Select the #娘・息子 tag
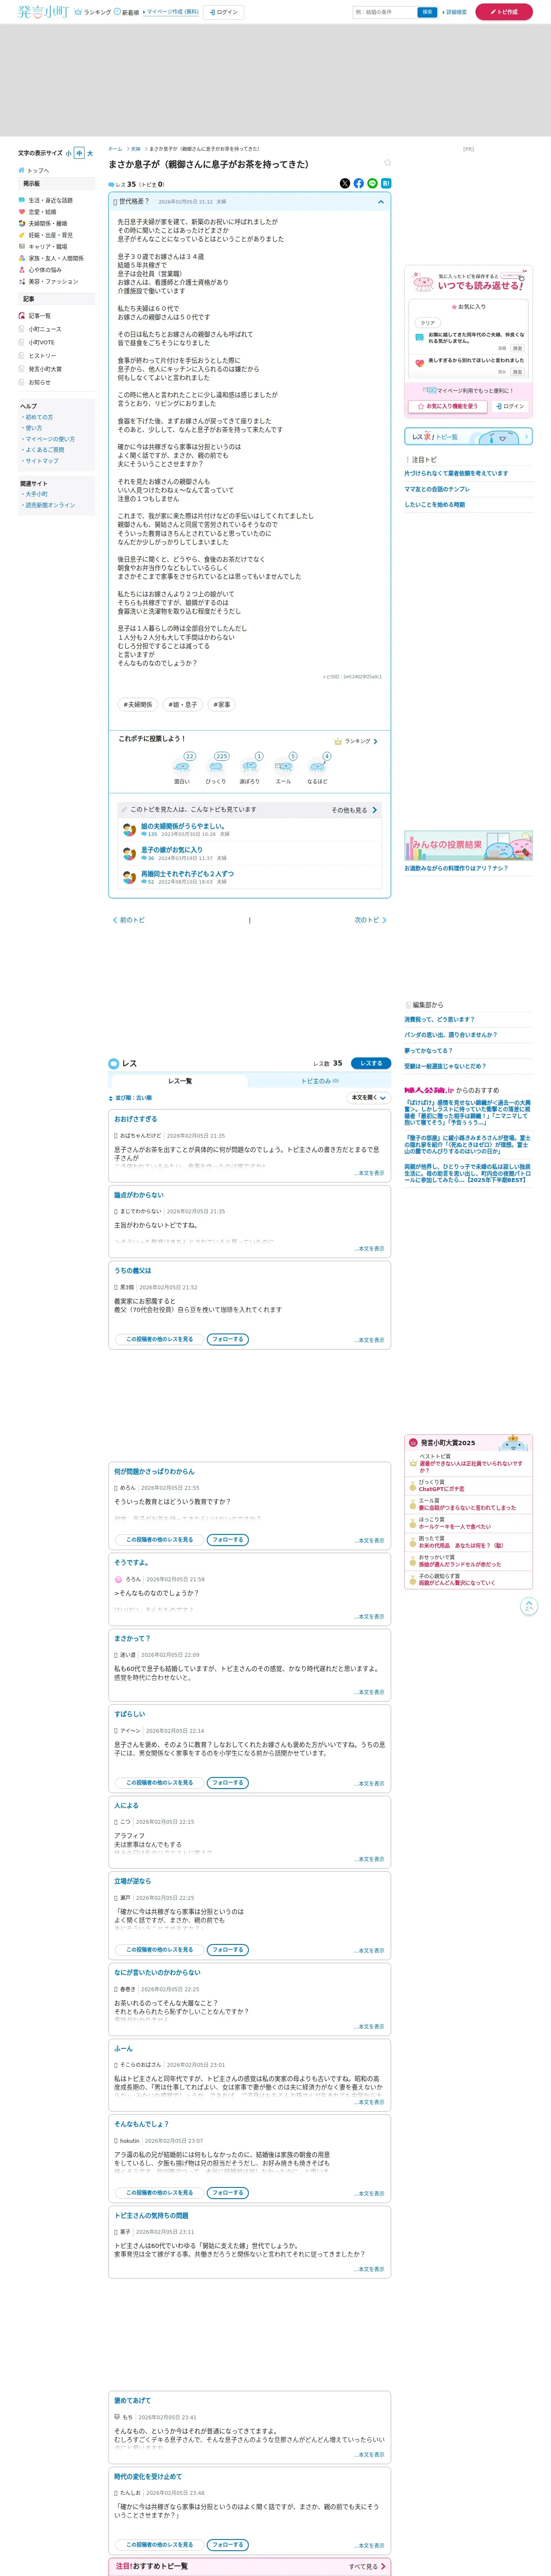Image resolution: width=551 pixels, height=2576 pixels. 183,704
